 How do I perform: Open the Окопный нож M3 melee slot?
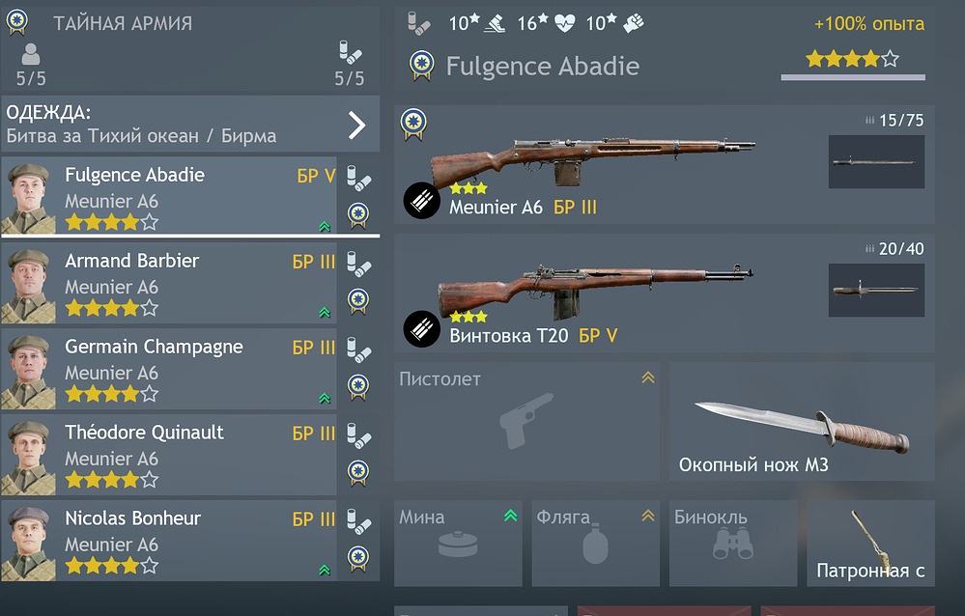(x=802, y=422)
